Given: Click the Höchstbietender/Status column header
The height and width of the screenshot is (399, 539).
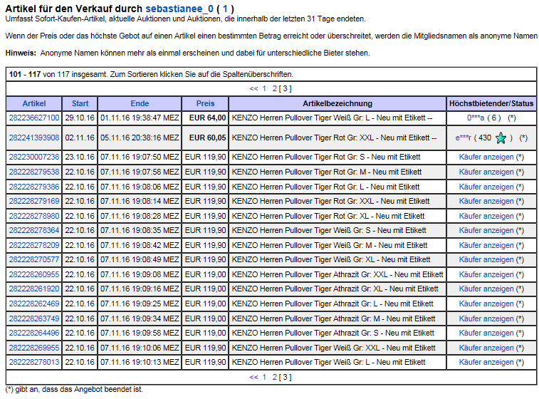Looking at the screenshot, I should pos(491,103).
